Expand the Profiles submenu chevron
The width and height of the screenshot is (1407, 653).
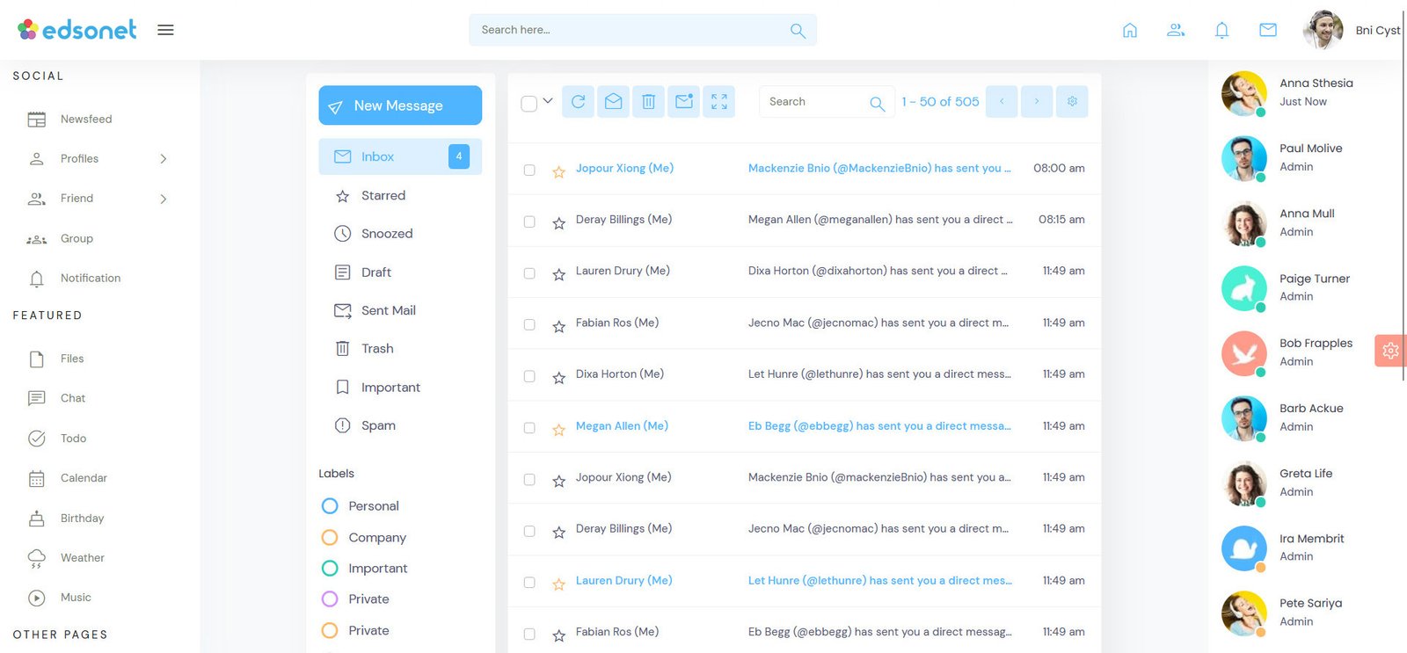[164, 159]
